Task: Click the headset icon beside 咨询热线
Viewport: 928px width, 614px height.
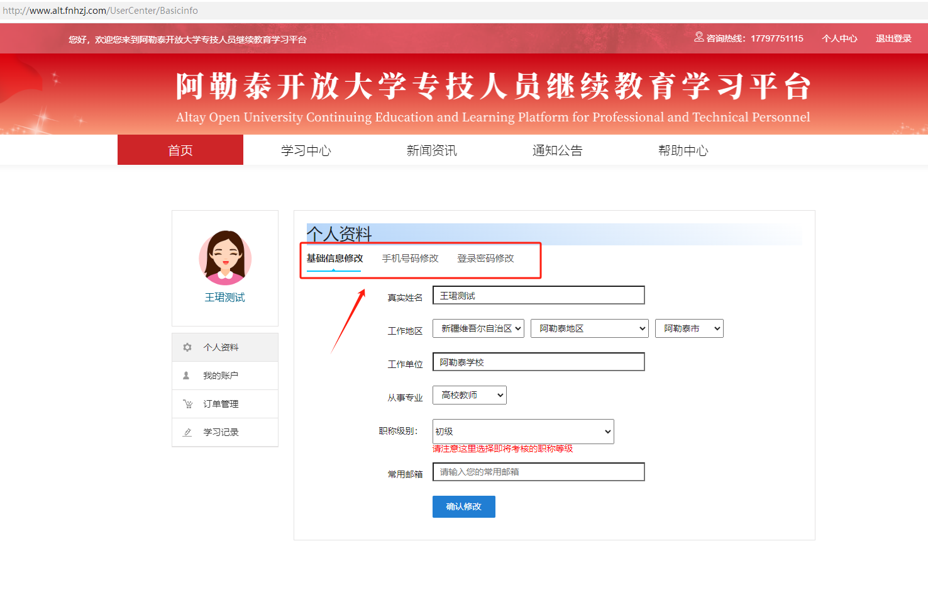Action: point(699,37)
